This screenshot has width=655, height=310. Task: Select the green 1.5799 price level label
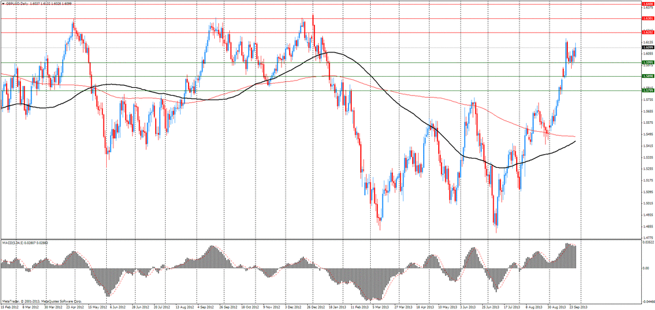click(646, 90)
